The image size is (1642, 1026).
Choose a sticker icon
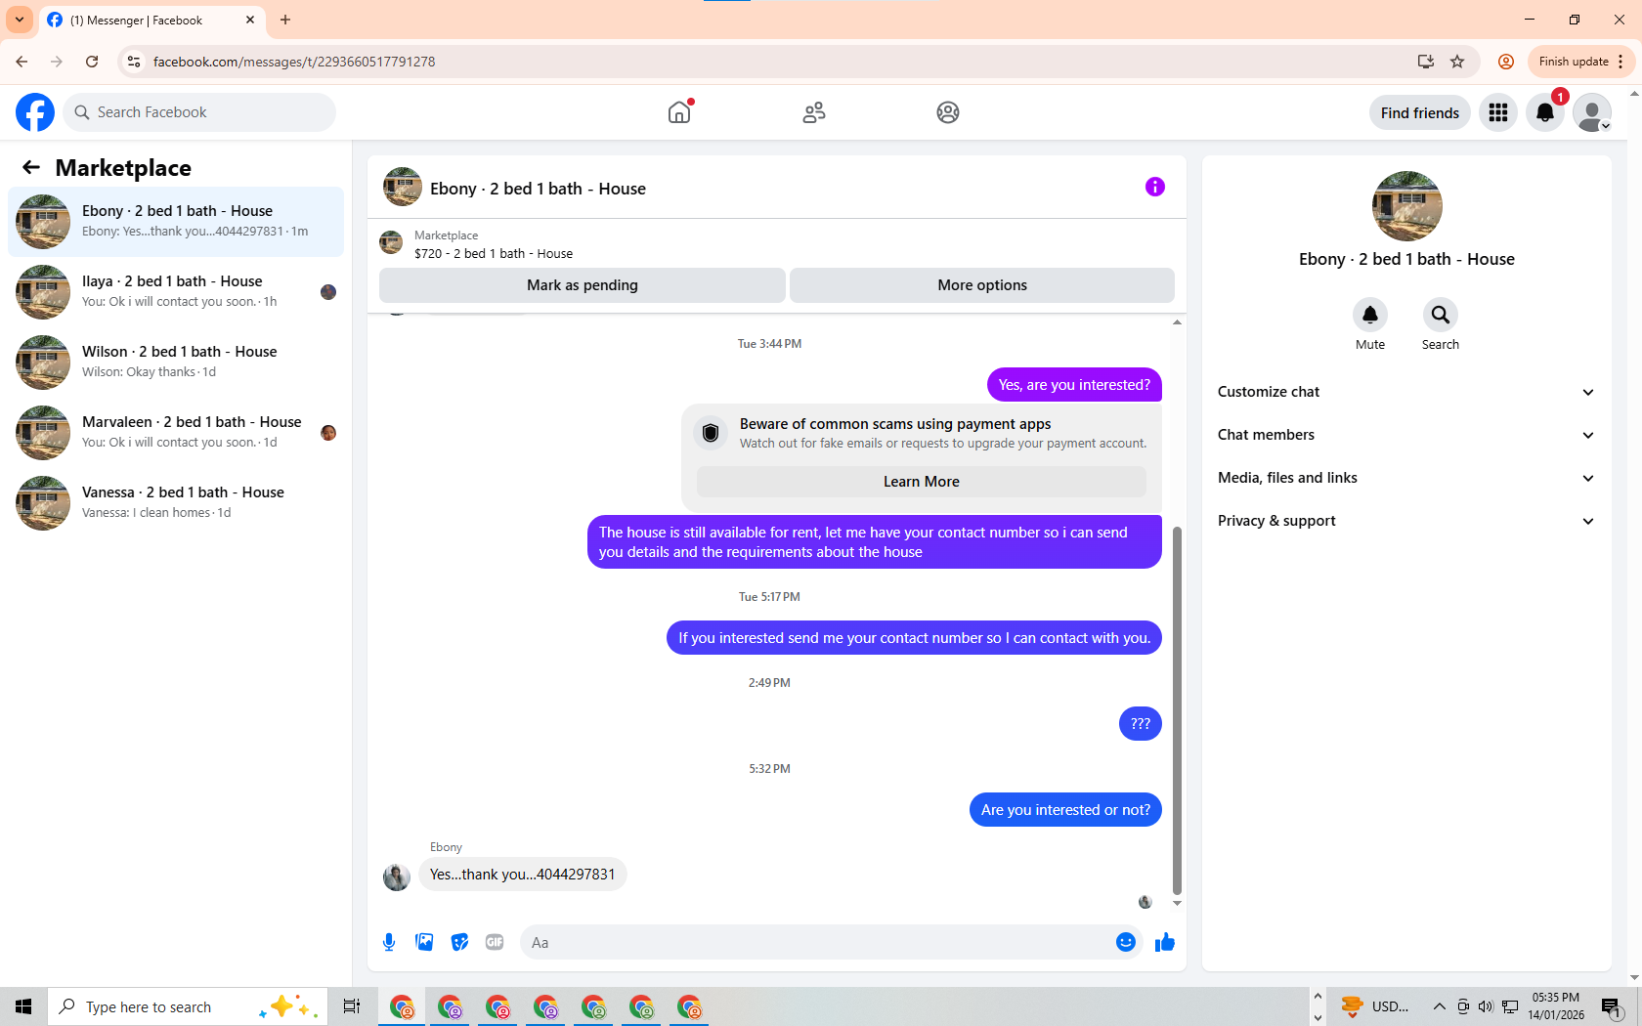point(459,942)
